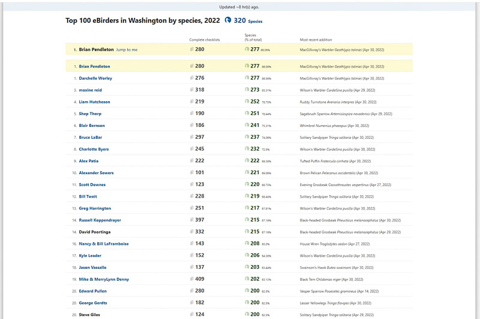Click the checklist icon in Charlotte Byers' row
The height and width of the screenshot is (319, 480).
coord(191,149)
